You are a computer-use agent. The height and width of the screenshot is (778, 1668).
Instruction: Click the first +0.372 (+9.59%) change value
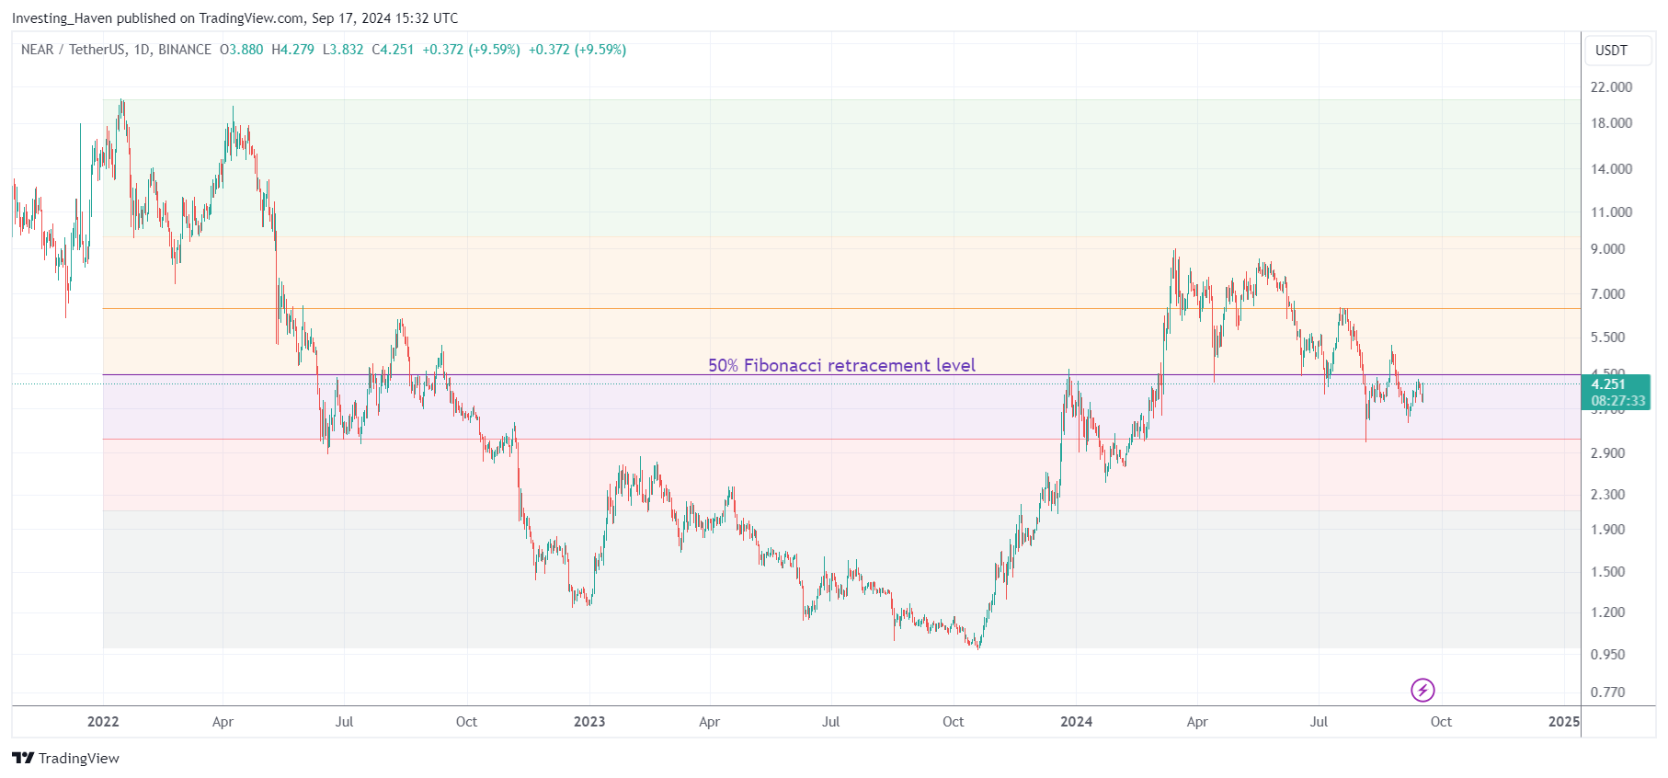tap(471, 50)
